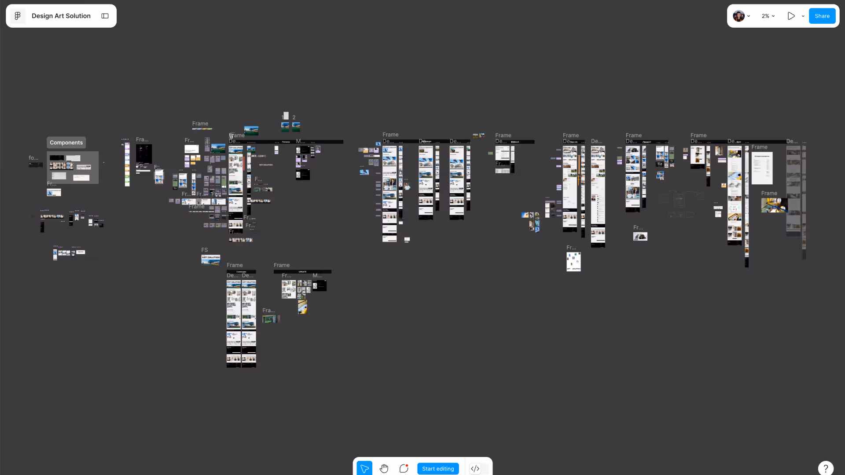Open the 2% zoom level dropdown
The image size is (845, 475).
[x=768, y=16]
